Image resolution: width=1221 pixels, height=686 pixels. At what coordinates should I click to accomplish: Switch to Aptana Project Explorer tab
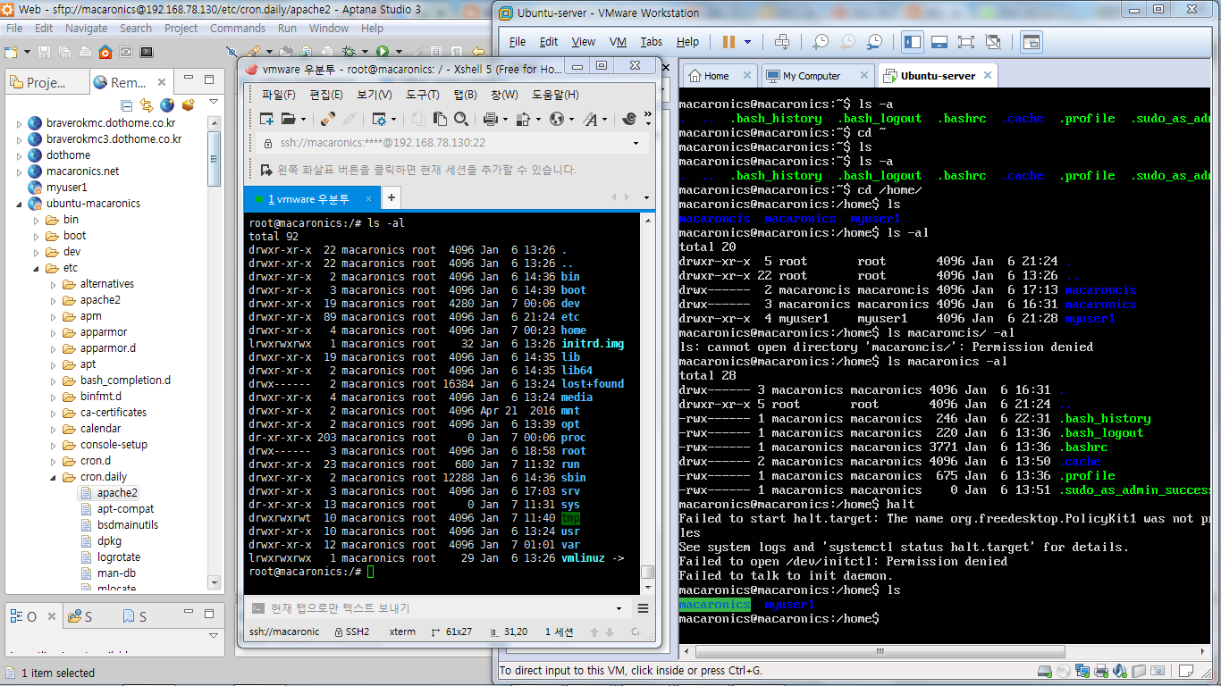click(46, 82)
